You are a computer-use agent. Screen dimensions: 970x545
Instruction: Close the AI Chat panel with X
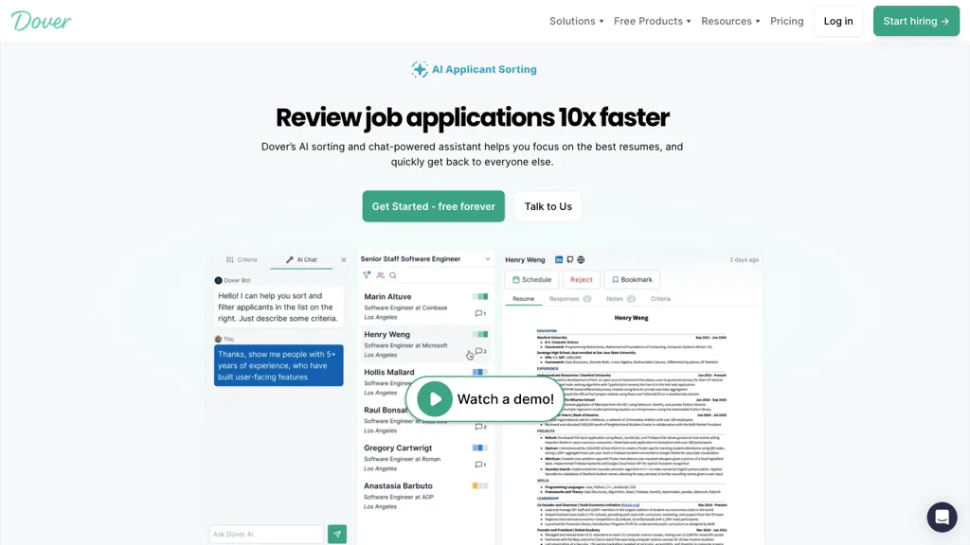click(344, 259)
